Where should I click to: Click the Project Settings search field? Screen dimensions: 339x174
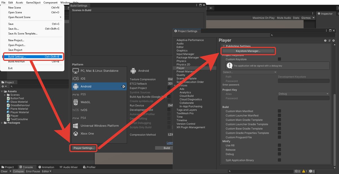point(303,35)
